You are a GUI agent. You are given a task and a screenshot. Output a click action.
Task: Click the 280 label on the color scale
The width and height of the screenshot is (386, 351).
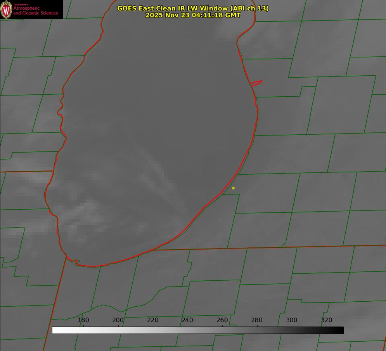click(257, 320)
